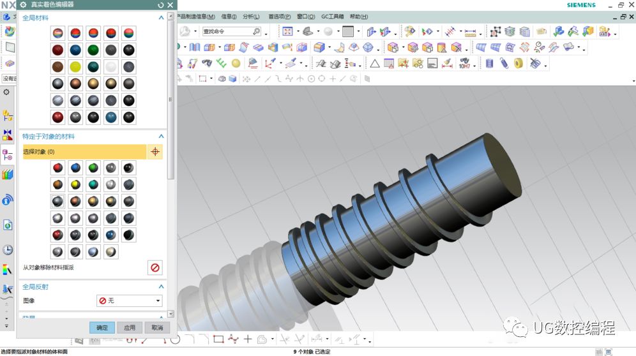636x356 pixels.
Task: Click the remove material assignment icon
Action: (x=155, y=267)
